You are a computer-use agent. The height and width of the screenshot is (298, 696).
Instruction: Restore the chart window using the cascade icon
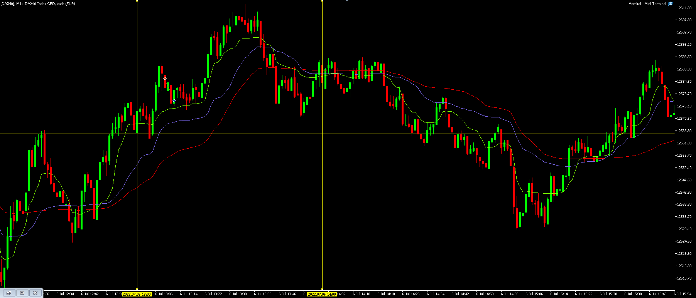point(9,293)
